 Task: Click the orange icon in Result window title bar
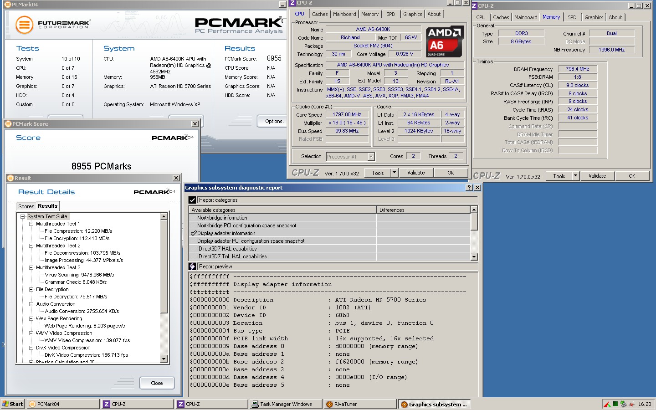click(10, 178)
